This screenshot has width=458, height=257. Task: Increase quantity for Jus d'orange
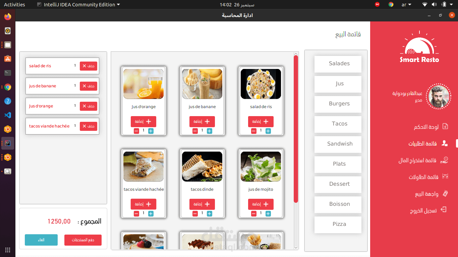point(151,131)
